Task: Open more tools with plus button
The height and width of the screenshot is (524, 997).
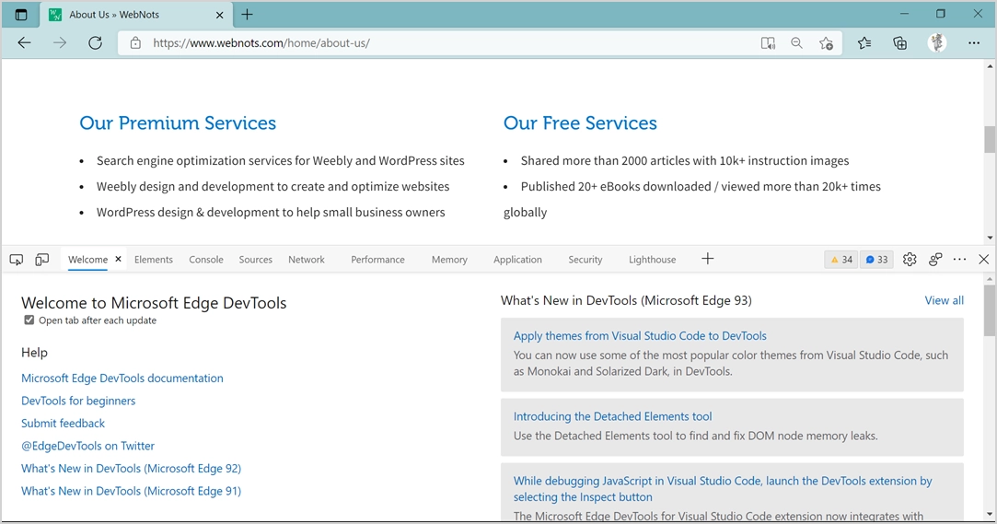Action: click(707, 259)
